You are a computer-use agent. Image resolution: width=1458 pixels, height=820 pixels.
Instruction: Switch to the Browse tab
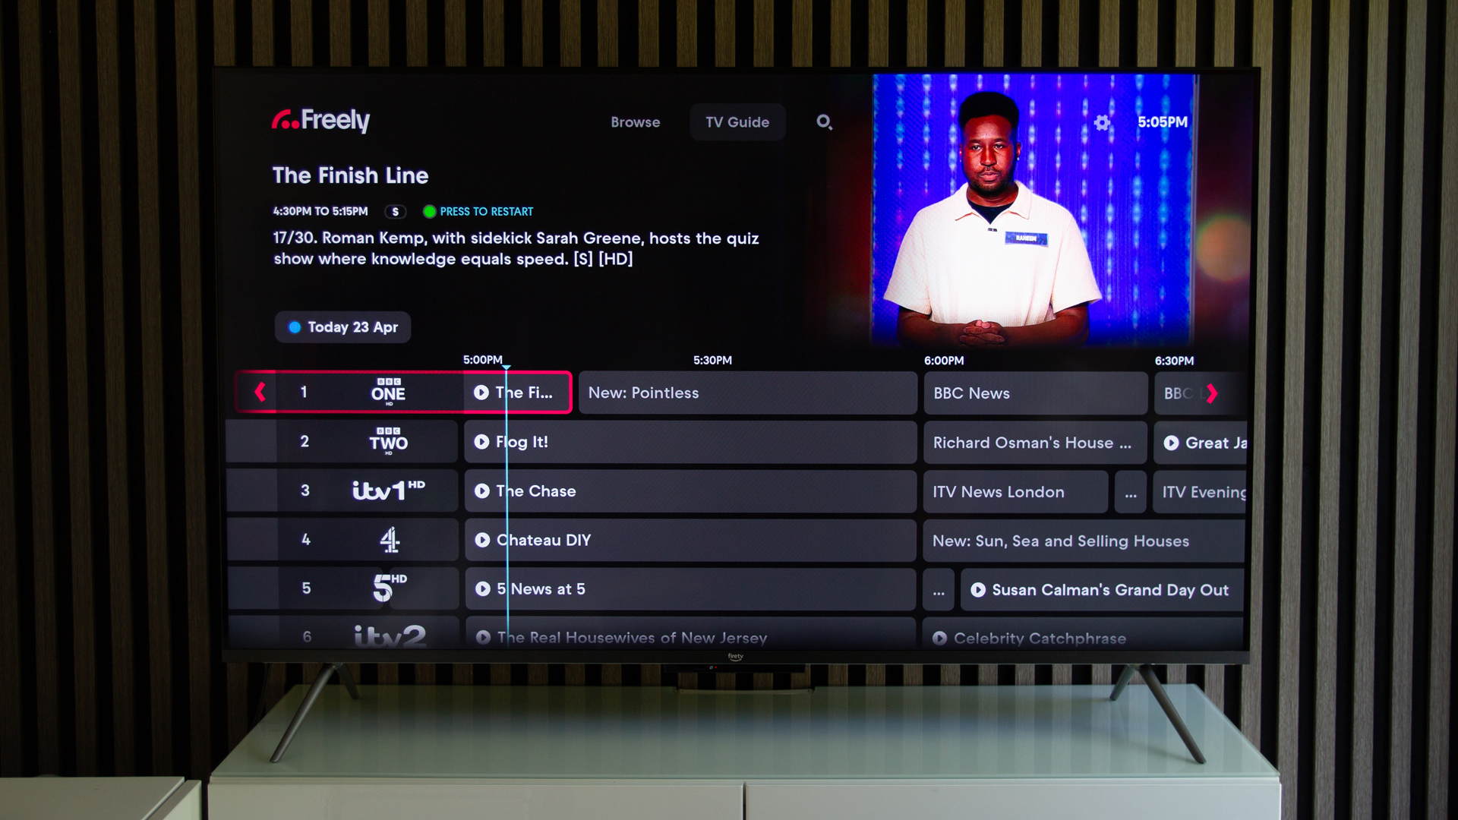click(636, 122)
